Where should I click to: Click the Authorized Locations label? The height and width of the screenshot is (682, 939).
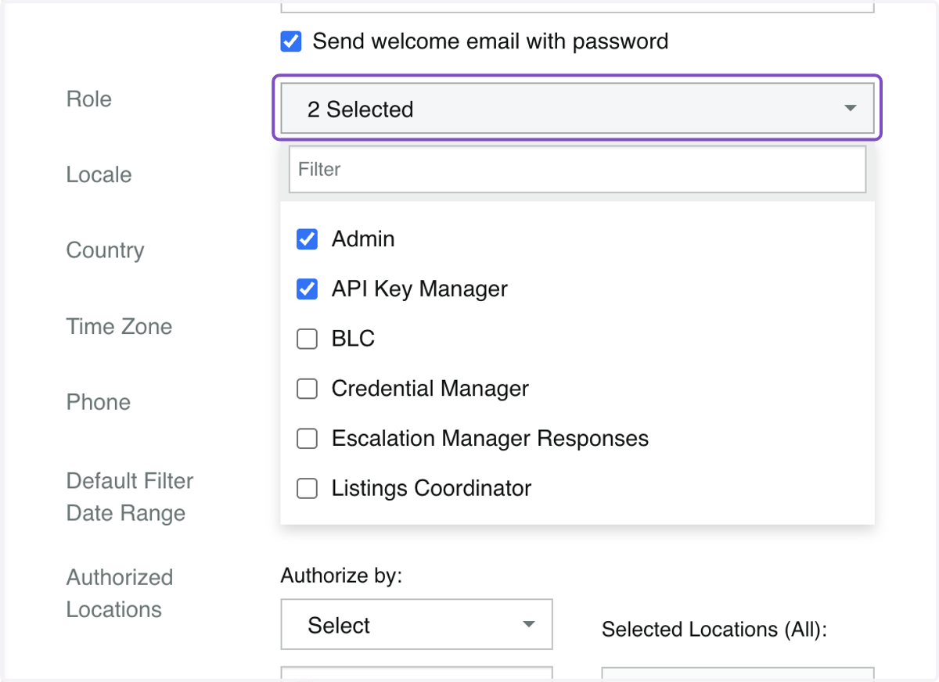(120, 594)
